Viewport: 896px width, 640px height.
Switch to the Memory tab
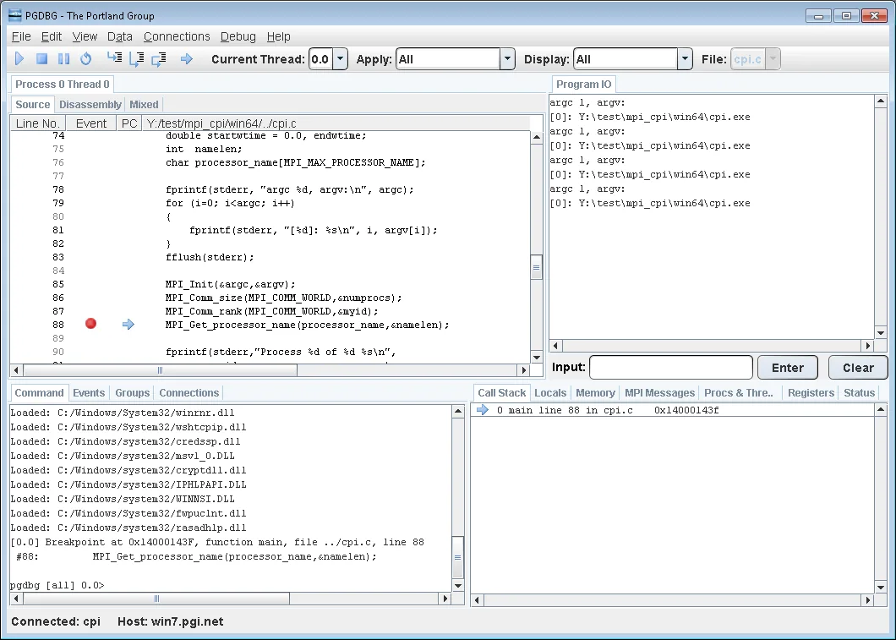point(595,392)
